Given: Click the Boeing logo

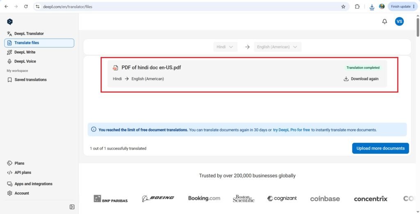Looking at the screenshot, I should tap(158, 198).
